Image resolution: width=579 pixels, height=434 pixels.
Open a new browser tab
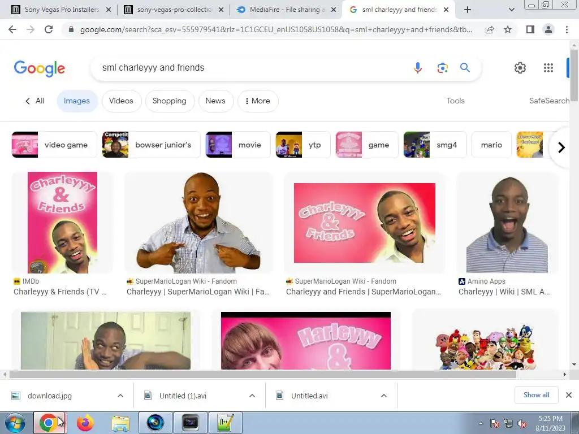[468, 10]
